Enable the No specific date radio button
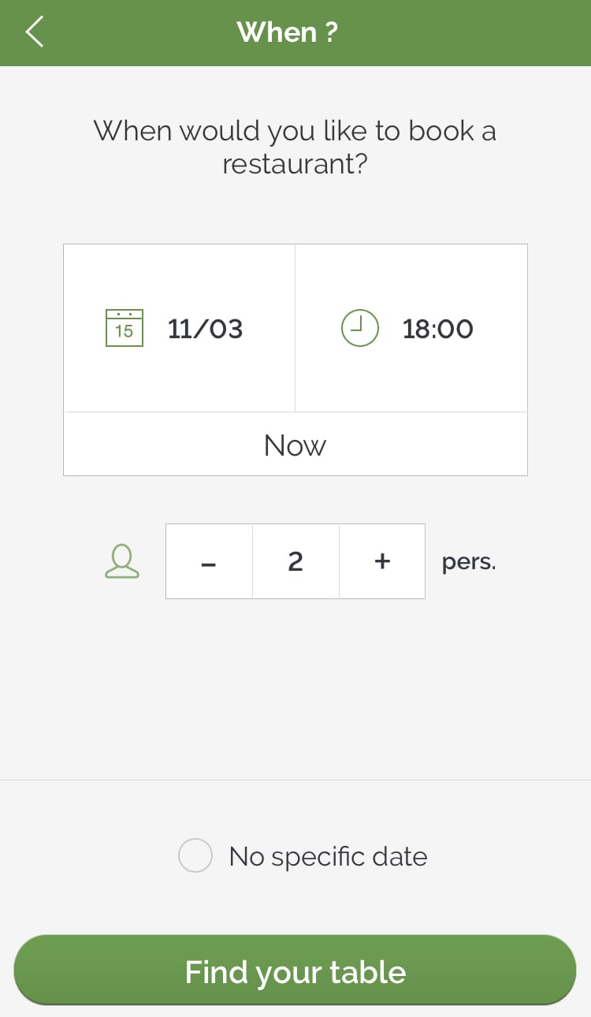 (x=195, y=855)
